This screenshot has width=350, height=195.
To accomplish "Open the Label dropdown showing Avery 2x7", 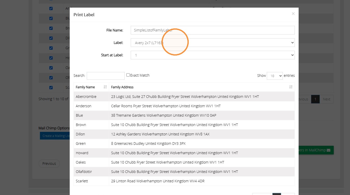I will (213, 43).
